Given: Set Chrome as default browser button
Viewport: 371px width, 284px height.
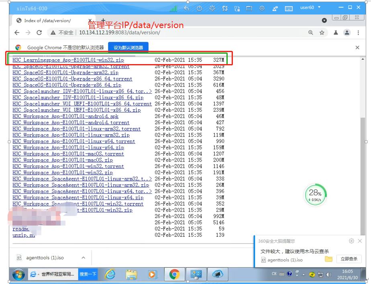Looking at the screenshot, I should [128, 47].
